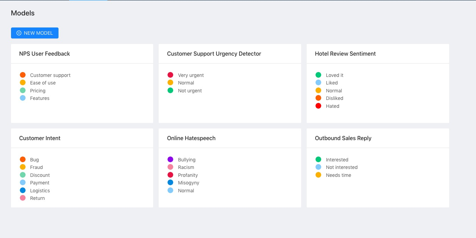Select the Customer Intent model title

click(40, 138)
